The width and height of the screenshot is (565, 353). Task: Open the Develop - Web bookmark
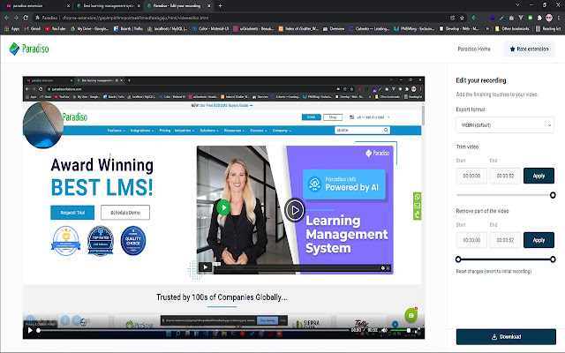tap(459, 28)
